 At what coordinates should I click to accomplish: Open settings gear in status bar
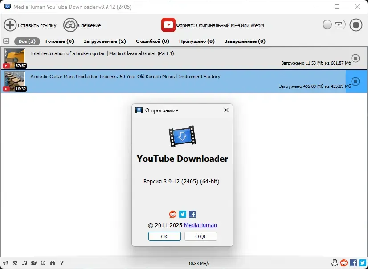pos(15,263)
